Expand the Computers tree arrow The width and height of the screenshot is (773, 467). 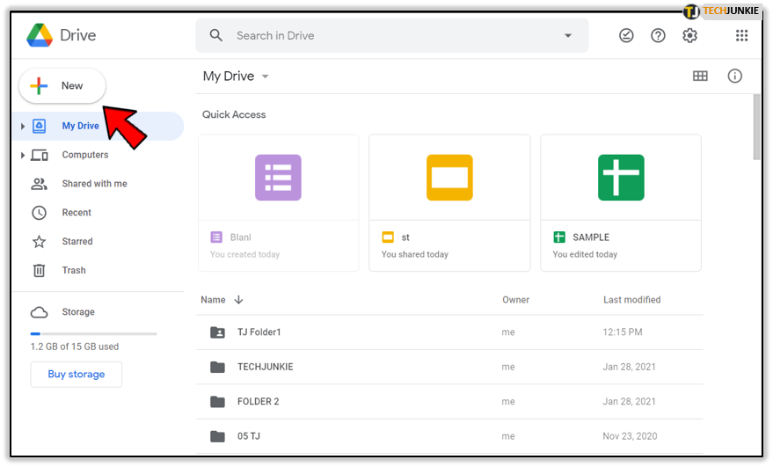(x=23, y=156)
